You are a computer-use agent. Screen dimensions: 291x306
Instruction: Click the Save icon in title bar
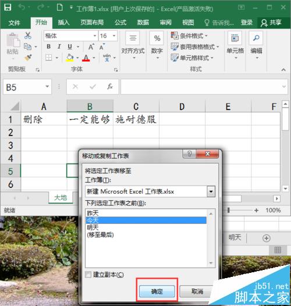(x=8, y=8)
